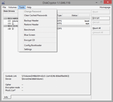Close the open Tools menu
Screen dimensions: 113x102
[22, 7]
